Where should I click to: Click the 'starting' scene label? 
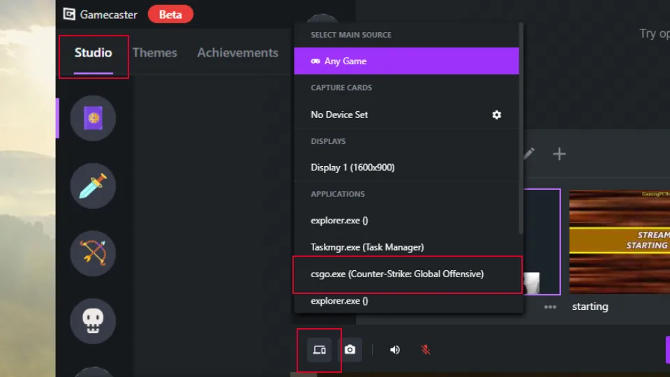[590, 306]
